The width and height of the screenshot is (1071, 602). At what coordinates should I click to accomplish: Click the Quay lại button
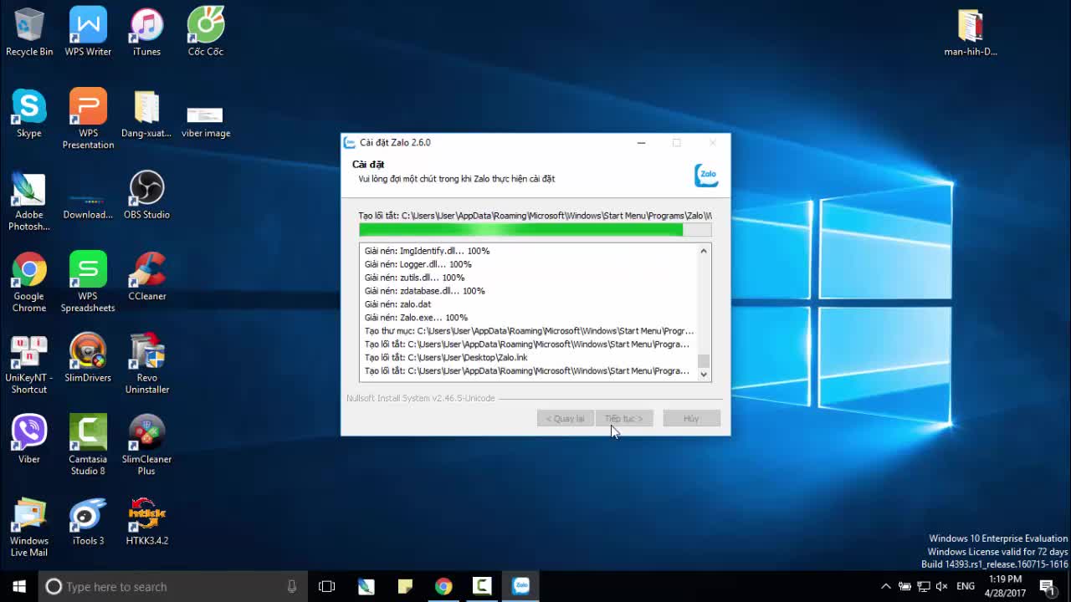[566, 418]
